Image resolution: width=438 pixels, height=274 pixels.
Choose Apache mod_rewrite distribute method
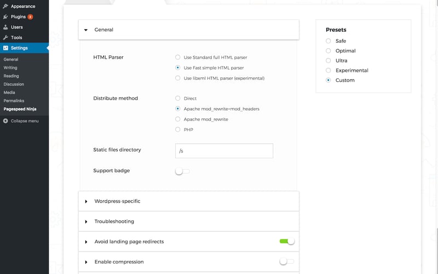coord(177,119)
